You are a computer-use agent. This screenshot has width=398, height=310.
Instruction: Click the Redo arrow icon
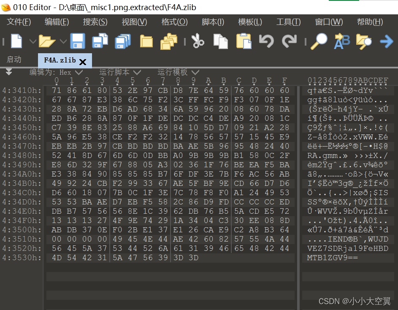(x=290, y=41)
